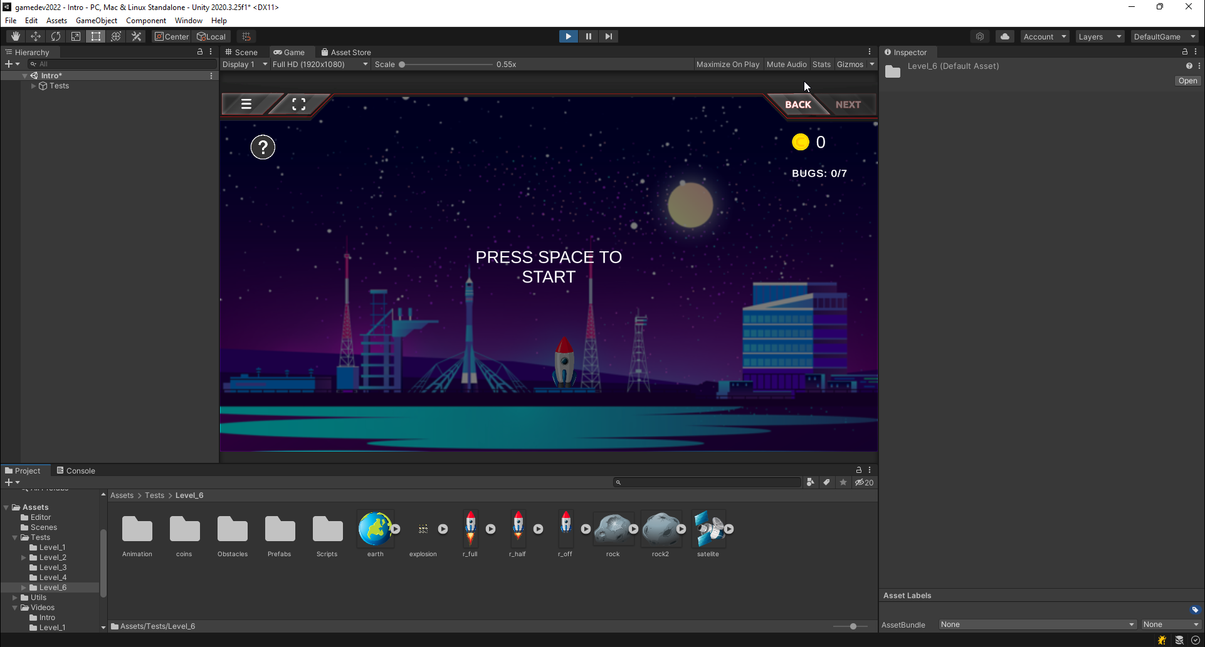Viewport: 1205px width, 647px height.
Task: Select the Move tool
Action: 36,36
